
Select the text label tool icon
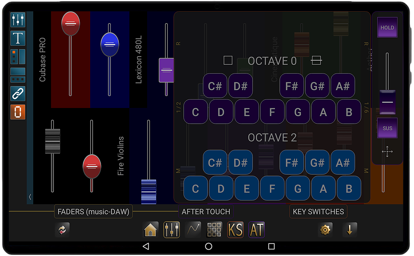[18, 38]
